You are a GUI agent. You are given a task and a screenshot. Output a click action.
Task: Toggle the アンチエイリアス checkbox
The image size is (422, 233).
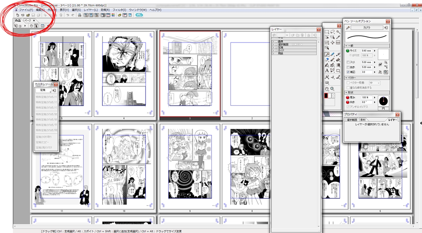coord(348,107)
